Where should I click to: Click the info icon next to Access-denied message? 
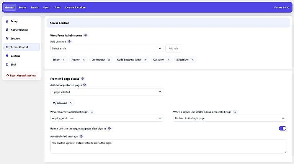click(81, 136)
